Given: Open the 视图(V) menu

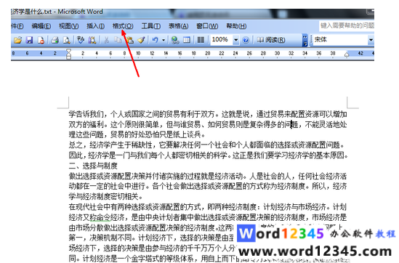Looking at the screenshot, I should point(69,26).
